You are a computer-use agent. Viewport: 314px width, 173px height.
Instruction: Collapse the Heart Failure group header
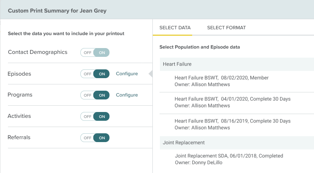click(177, 64)
